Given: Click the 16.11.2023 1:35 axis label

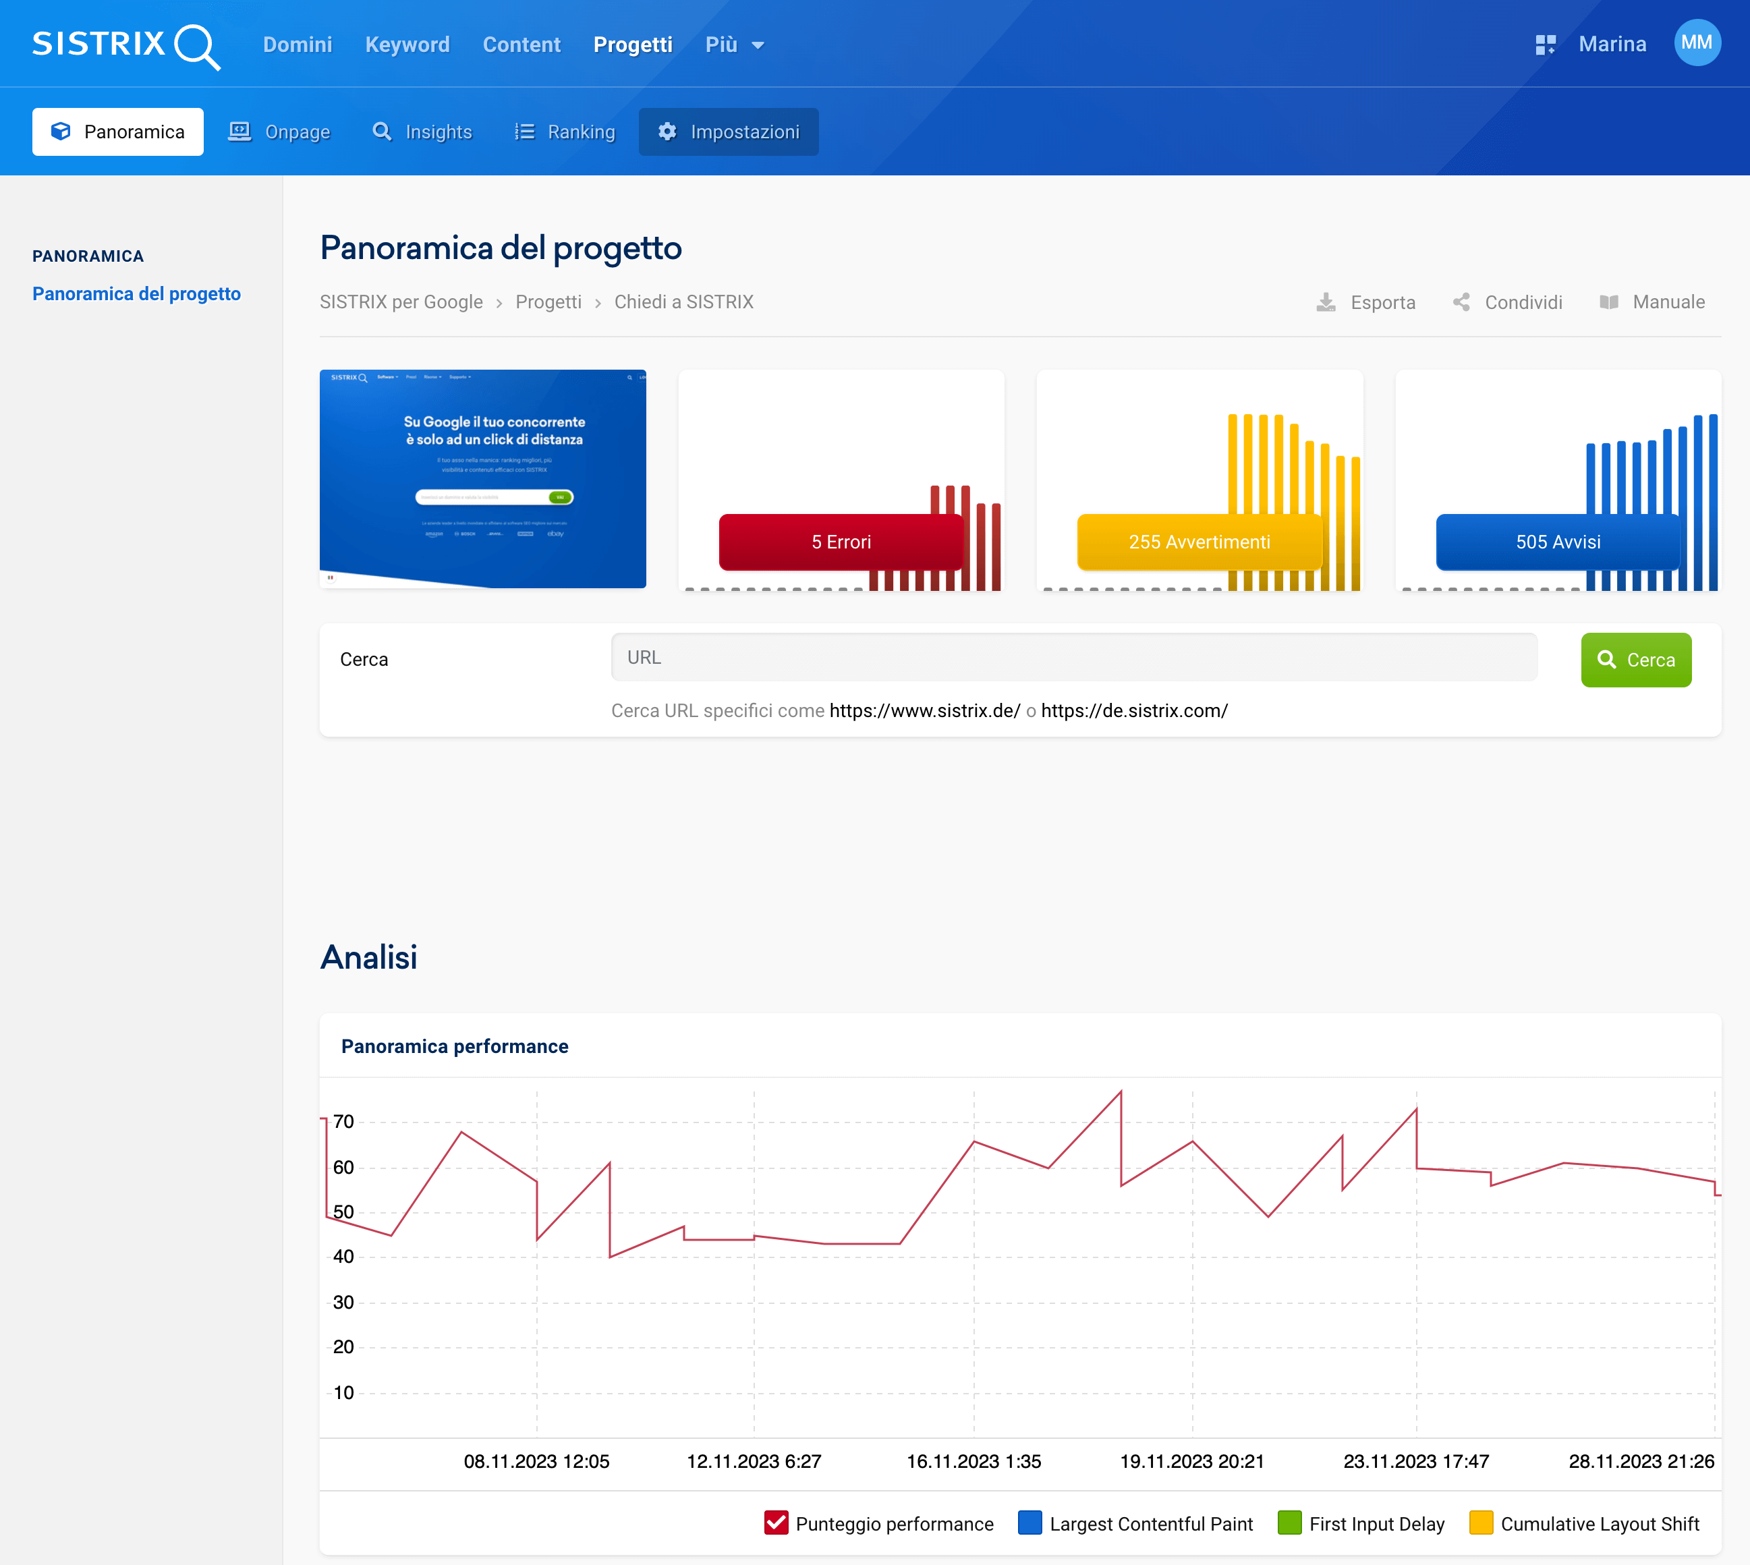Looking at the screenshot, I should tap(973, 1461).
